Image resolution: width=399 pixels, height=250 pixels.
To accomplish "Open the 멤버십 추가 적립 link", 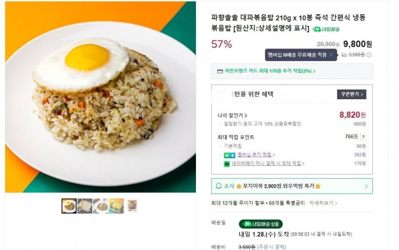I will tap(256, 155).
